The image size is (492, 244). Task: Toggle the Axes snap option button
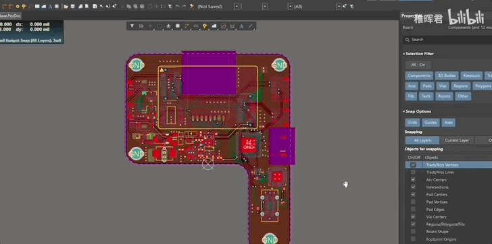pyautogui.click(x=448, y=123)
